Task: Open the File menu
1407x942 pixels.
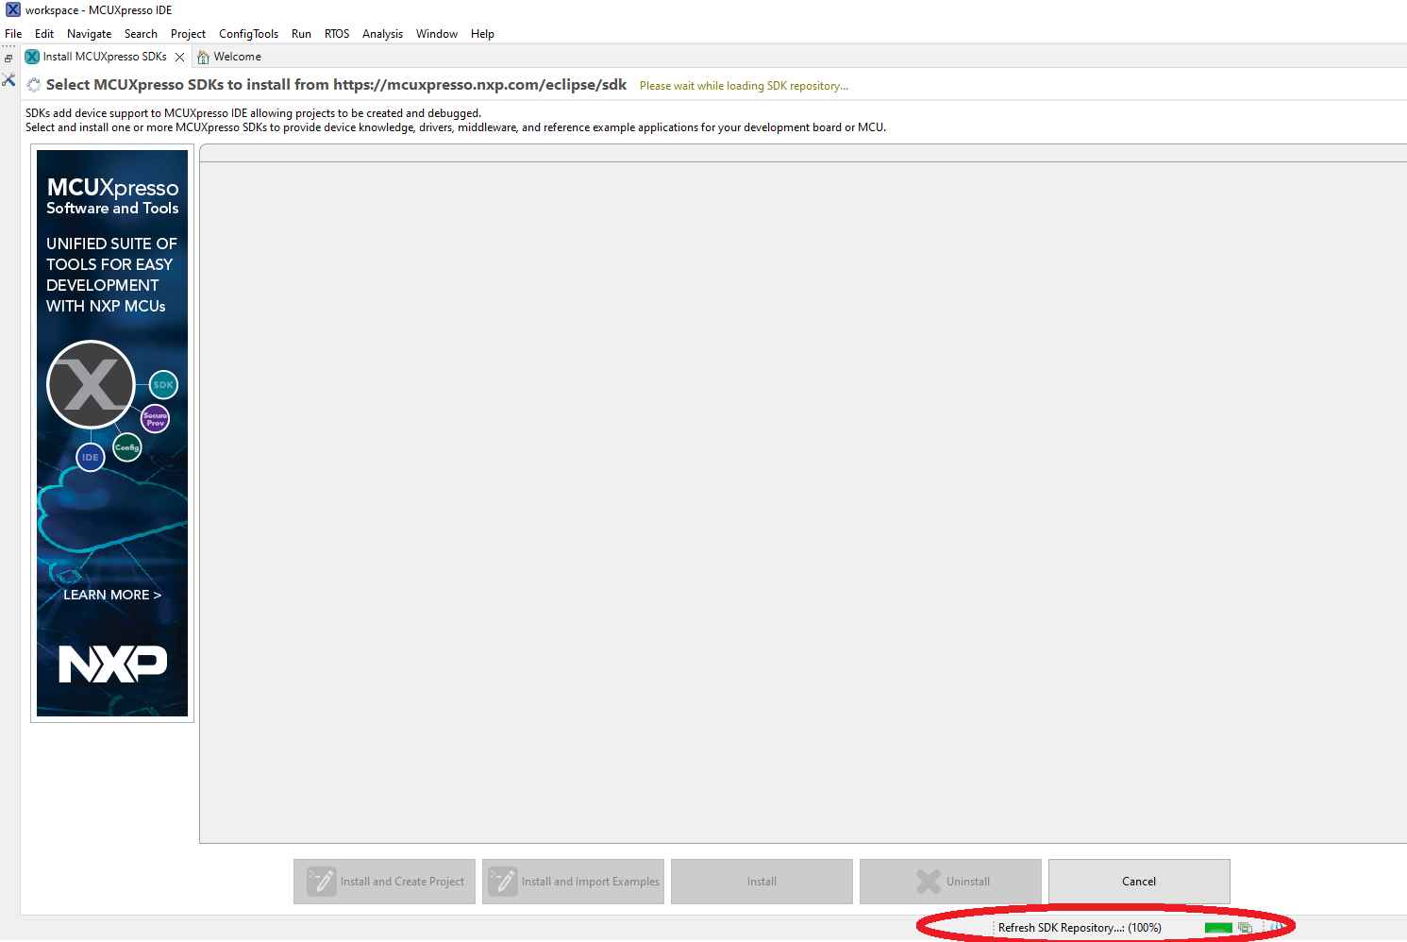Action: [13, 34]
